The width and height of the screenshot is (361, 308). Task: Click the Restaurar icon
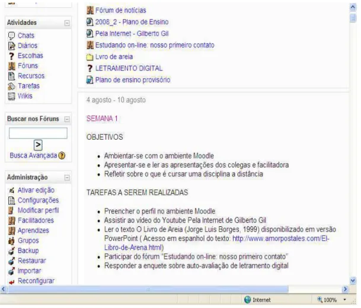(x=11, y=261)
